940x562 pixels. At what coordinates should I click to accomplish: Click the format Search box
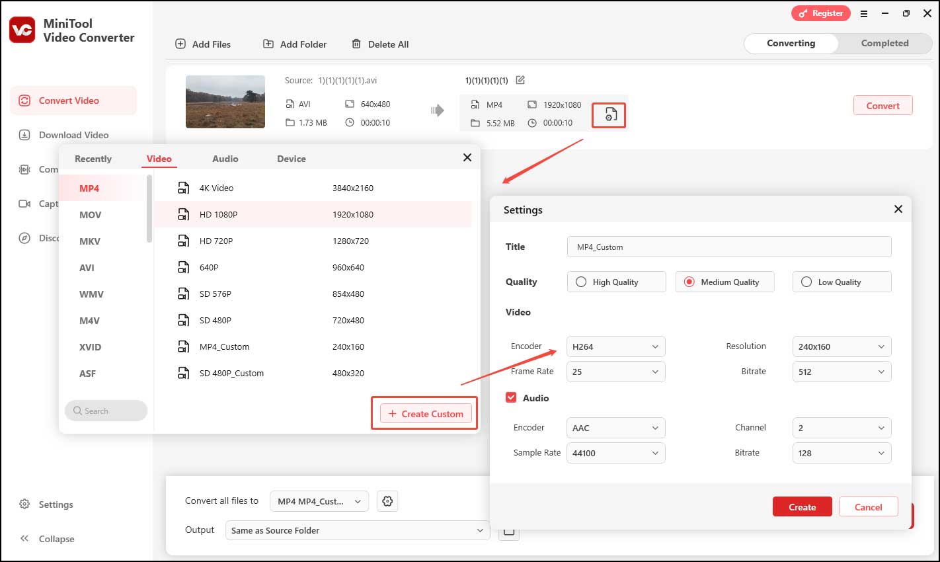pos(106,411)
